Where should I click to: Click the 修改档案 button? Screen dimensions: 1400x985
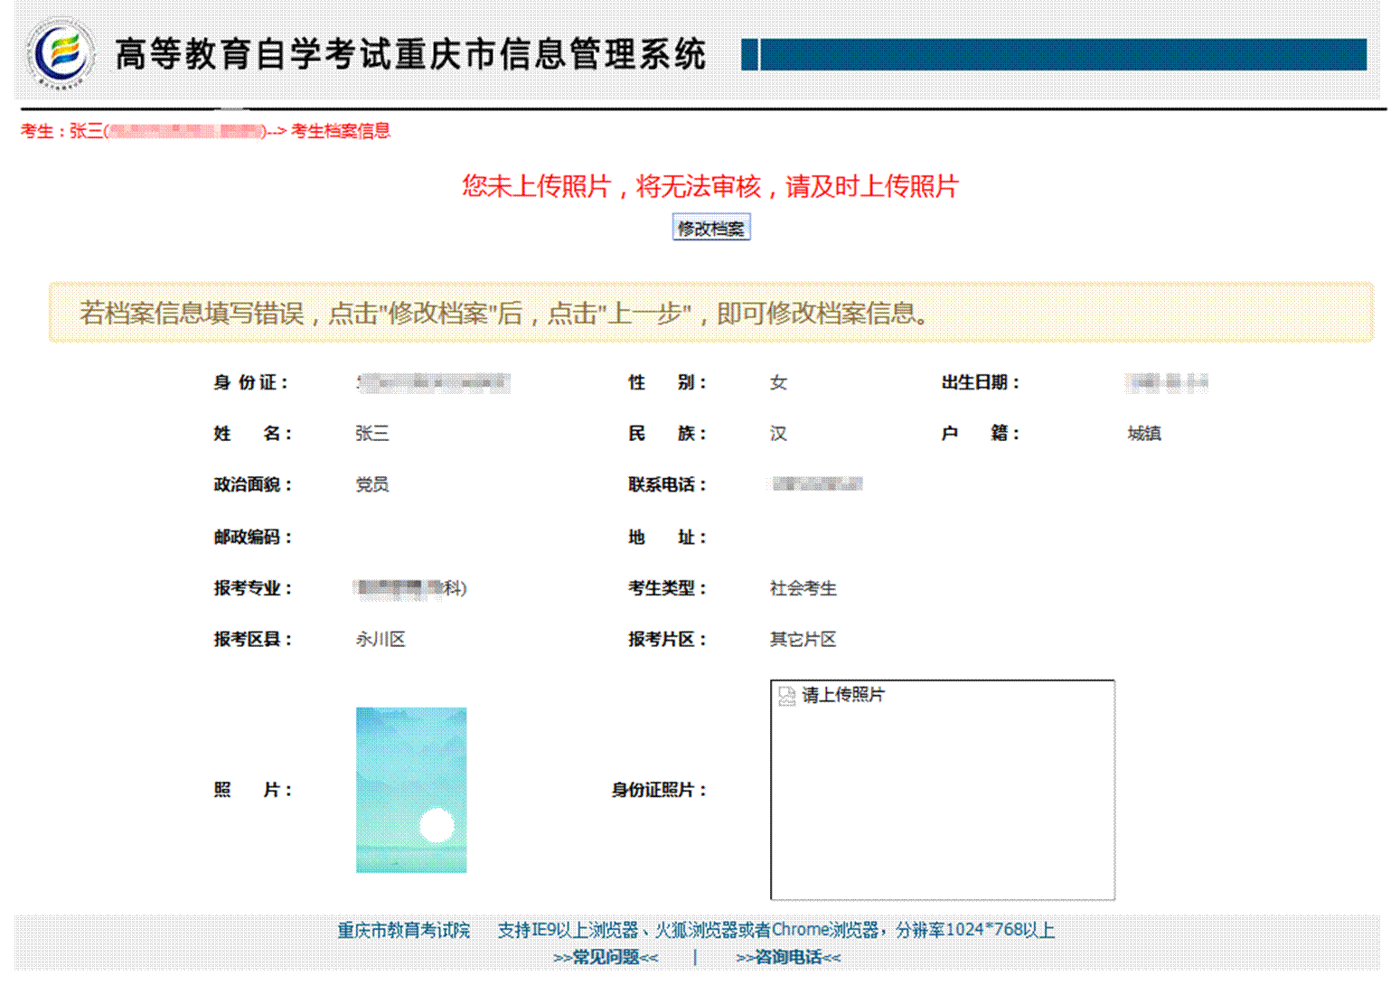pos(711,229)
